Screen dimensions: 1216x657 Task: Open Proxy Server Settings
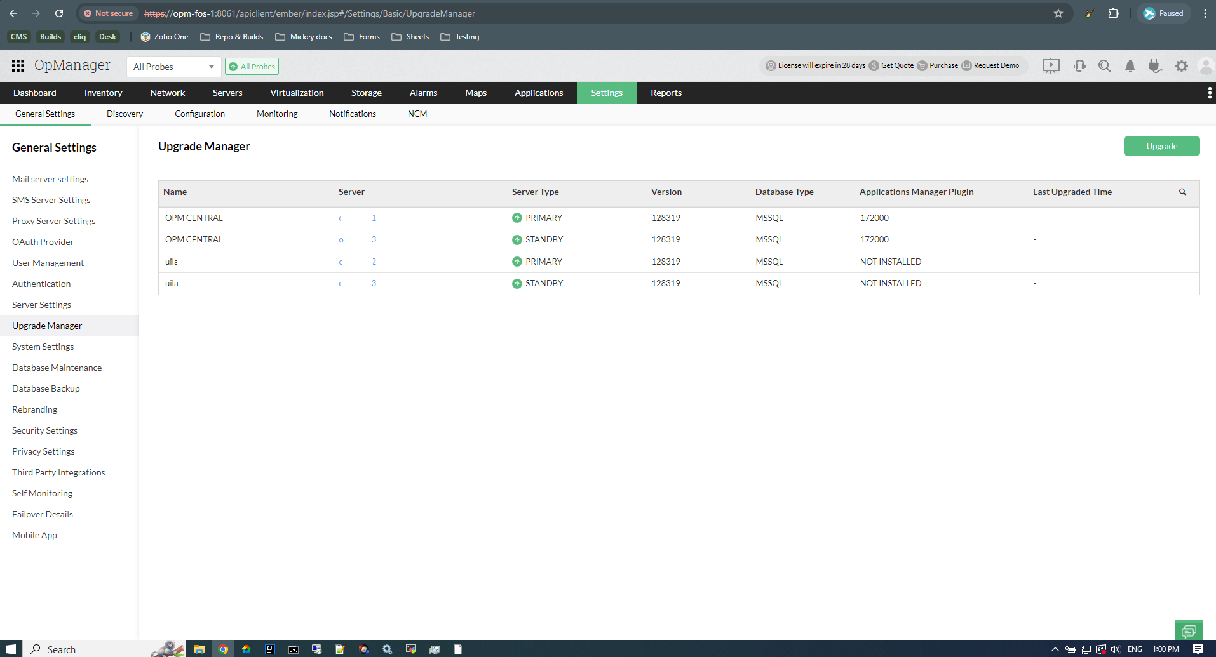pos(54,221)
